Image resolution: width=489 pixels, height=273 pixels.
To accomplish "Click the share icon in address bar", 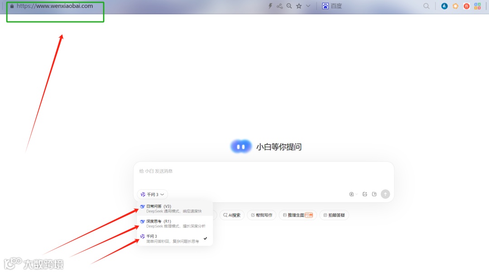I will (280, 6).
